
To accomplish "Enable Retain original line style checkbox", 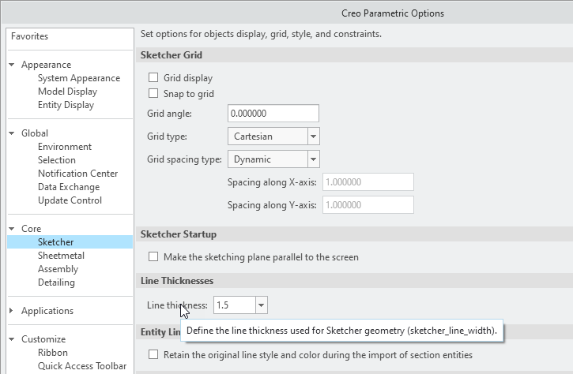I will pyautogui.click(x=153, y=356).
